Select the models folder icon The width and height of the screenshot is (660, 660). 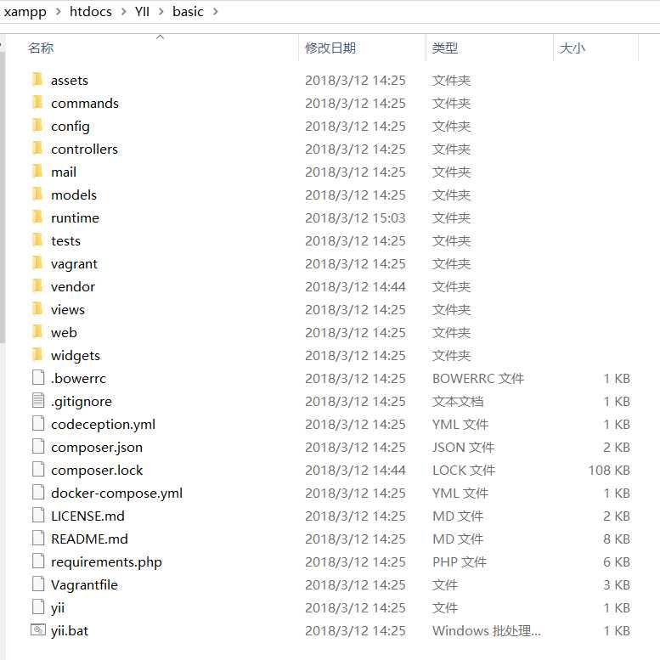pyautogui.click(x=37, y=194)
